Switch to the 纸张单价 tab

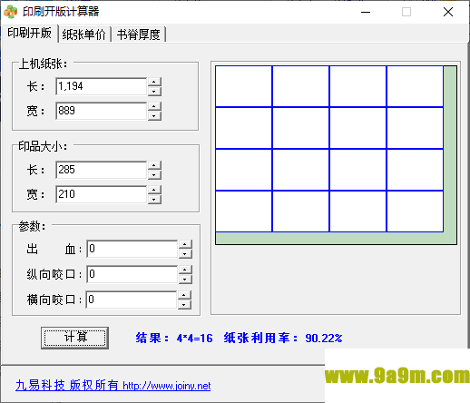point(84,34)
